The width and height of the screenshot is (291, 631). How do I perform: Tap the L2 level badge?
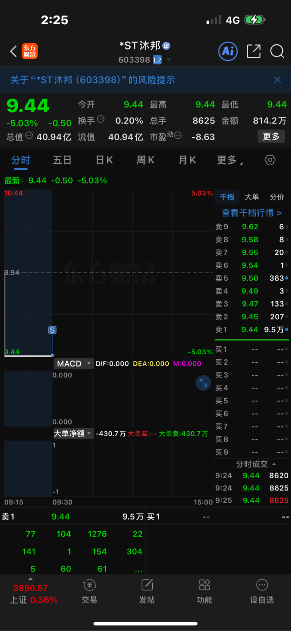(157, 60)
